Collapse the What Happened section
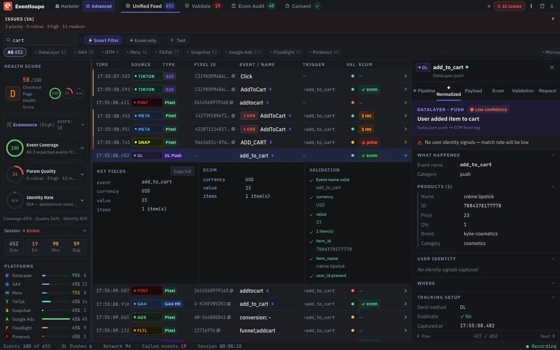This screenshot has height=350, width=560. (x=553, y=155)
